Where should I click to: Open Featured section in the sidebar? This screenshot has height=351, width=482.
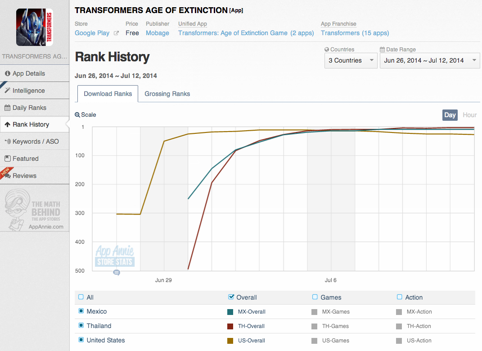tap(35, 159)
